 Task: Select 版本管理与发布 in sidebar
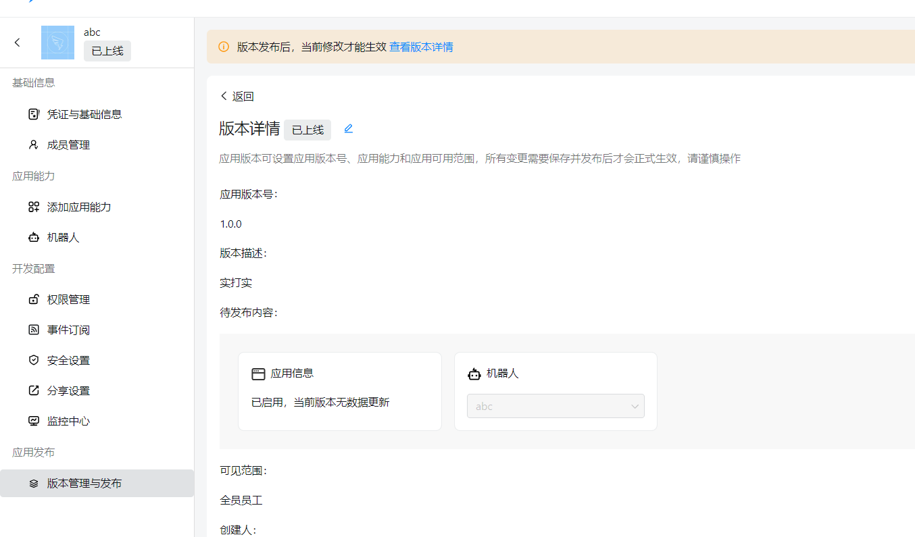click(97, 484)
